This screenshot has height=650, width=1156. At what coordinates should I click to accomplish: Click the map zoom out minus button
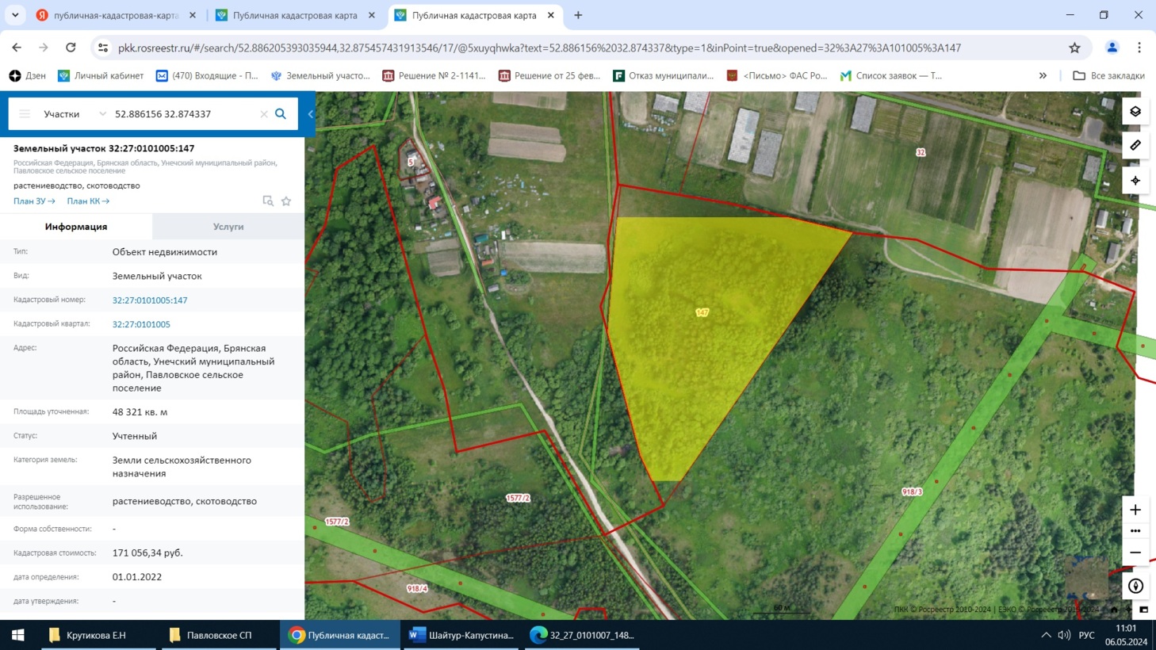[1135, 552]
